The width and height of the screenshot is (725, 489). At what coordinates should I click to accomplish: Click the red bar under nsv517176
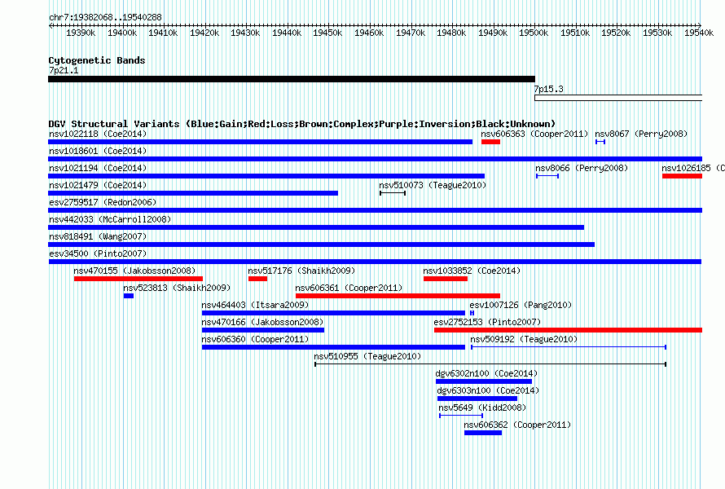tap(257, 279)
